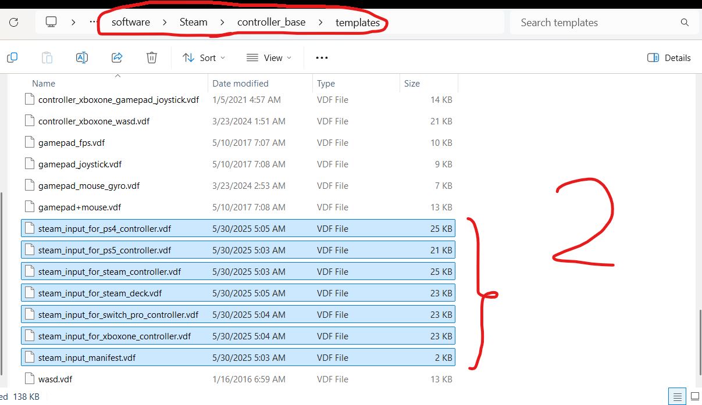Click the This PC monitor icon
Viewport: 702px width, 405px height.
coord(51,23)
